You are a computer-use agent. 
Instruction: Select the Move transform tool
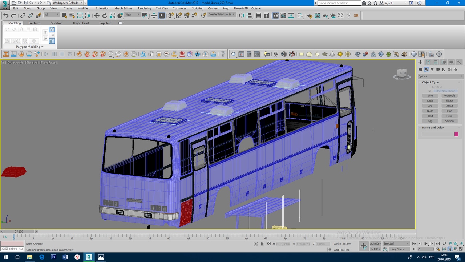[x=97, y=16]
